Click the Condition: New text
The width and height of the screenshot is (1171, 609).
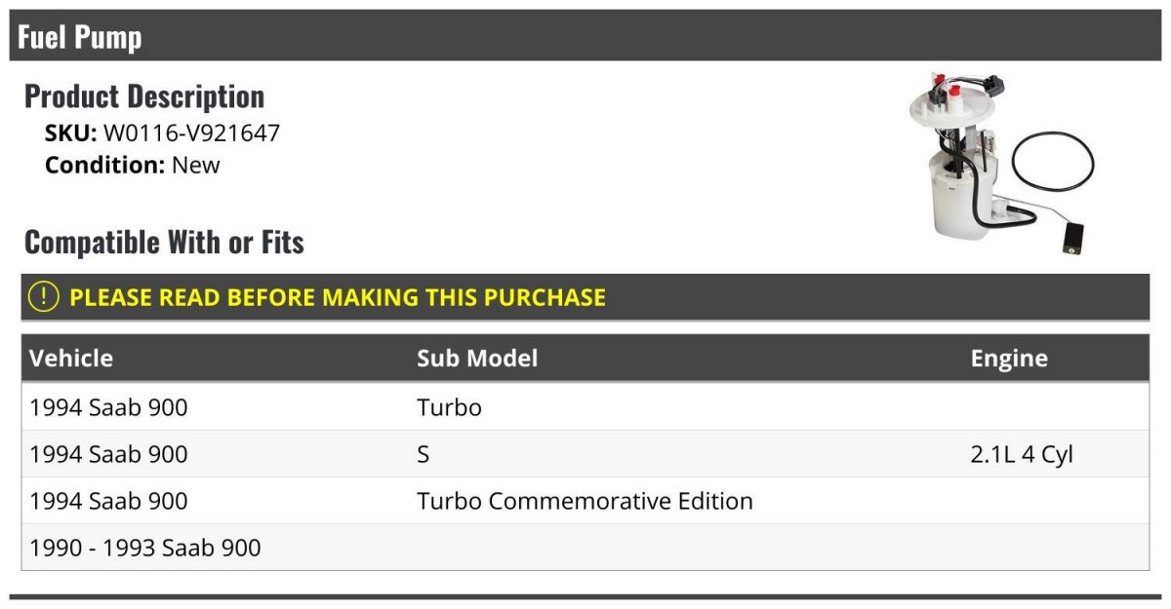tap(133, 165)
